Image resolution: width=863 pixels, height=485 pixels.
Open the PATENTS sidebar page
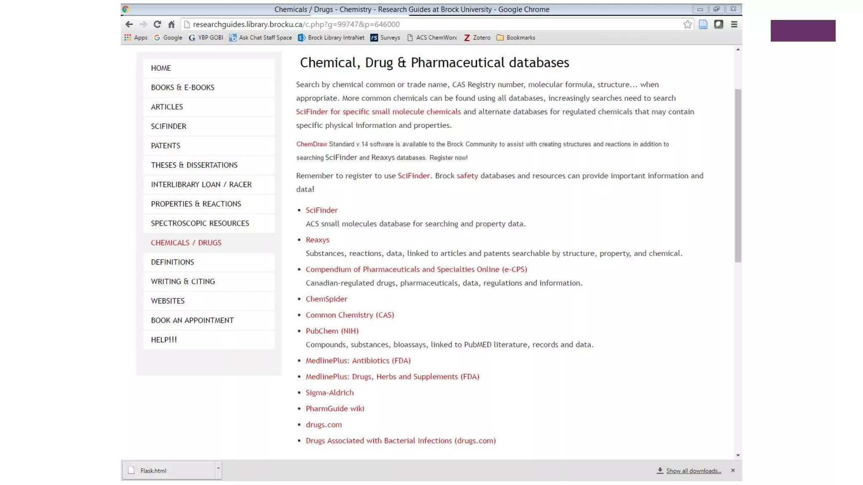point(166,146)
